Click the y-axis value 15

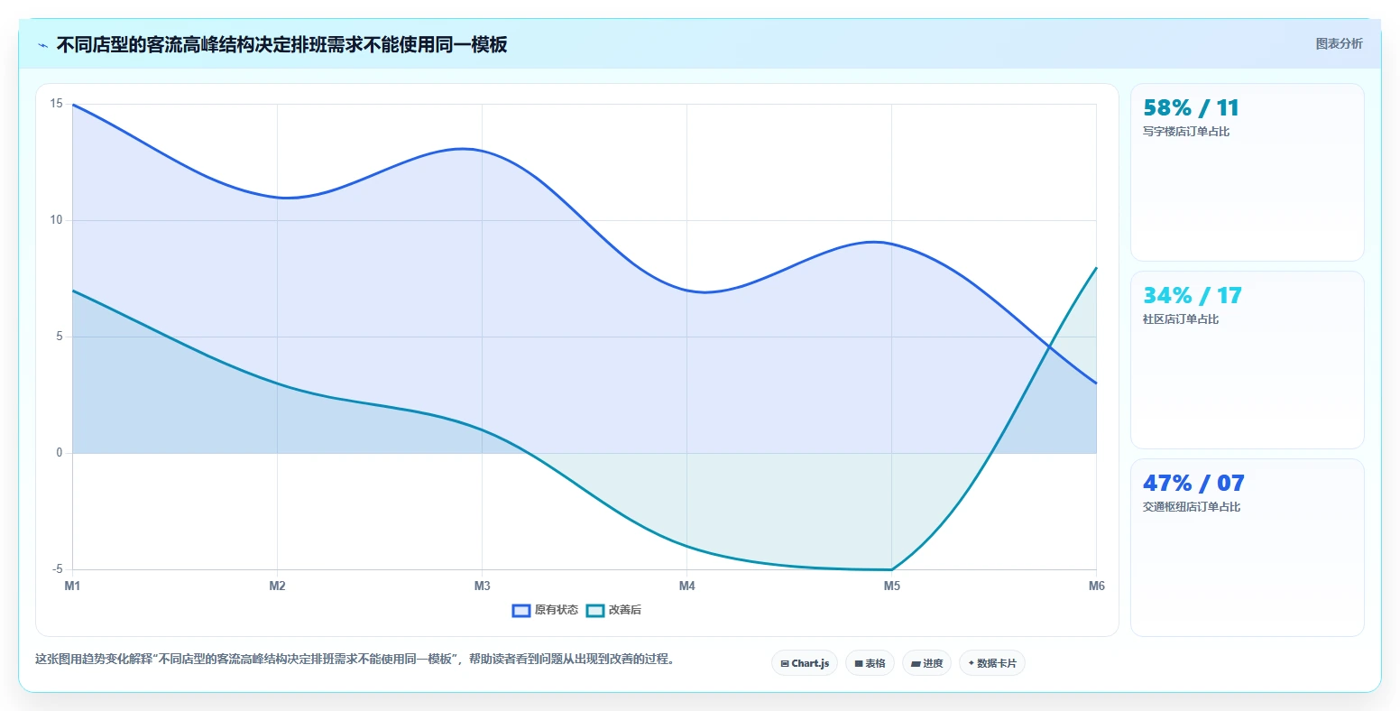point(57,104)
